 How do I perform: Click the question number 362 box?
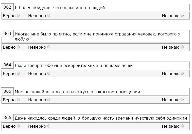(7, 7)
